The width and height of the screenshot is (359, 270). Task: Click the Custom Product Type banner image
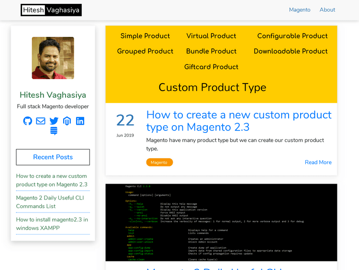click(221, 64)
